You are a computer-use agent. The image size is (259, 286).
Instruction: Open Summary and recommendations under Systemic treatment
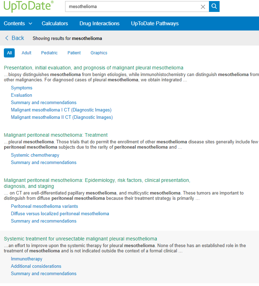coord(43,273)
